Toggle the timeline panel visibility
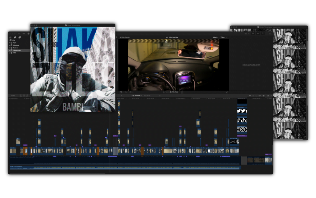This screenshot has width=316, height=198. [x=258, y=33]
